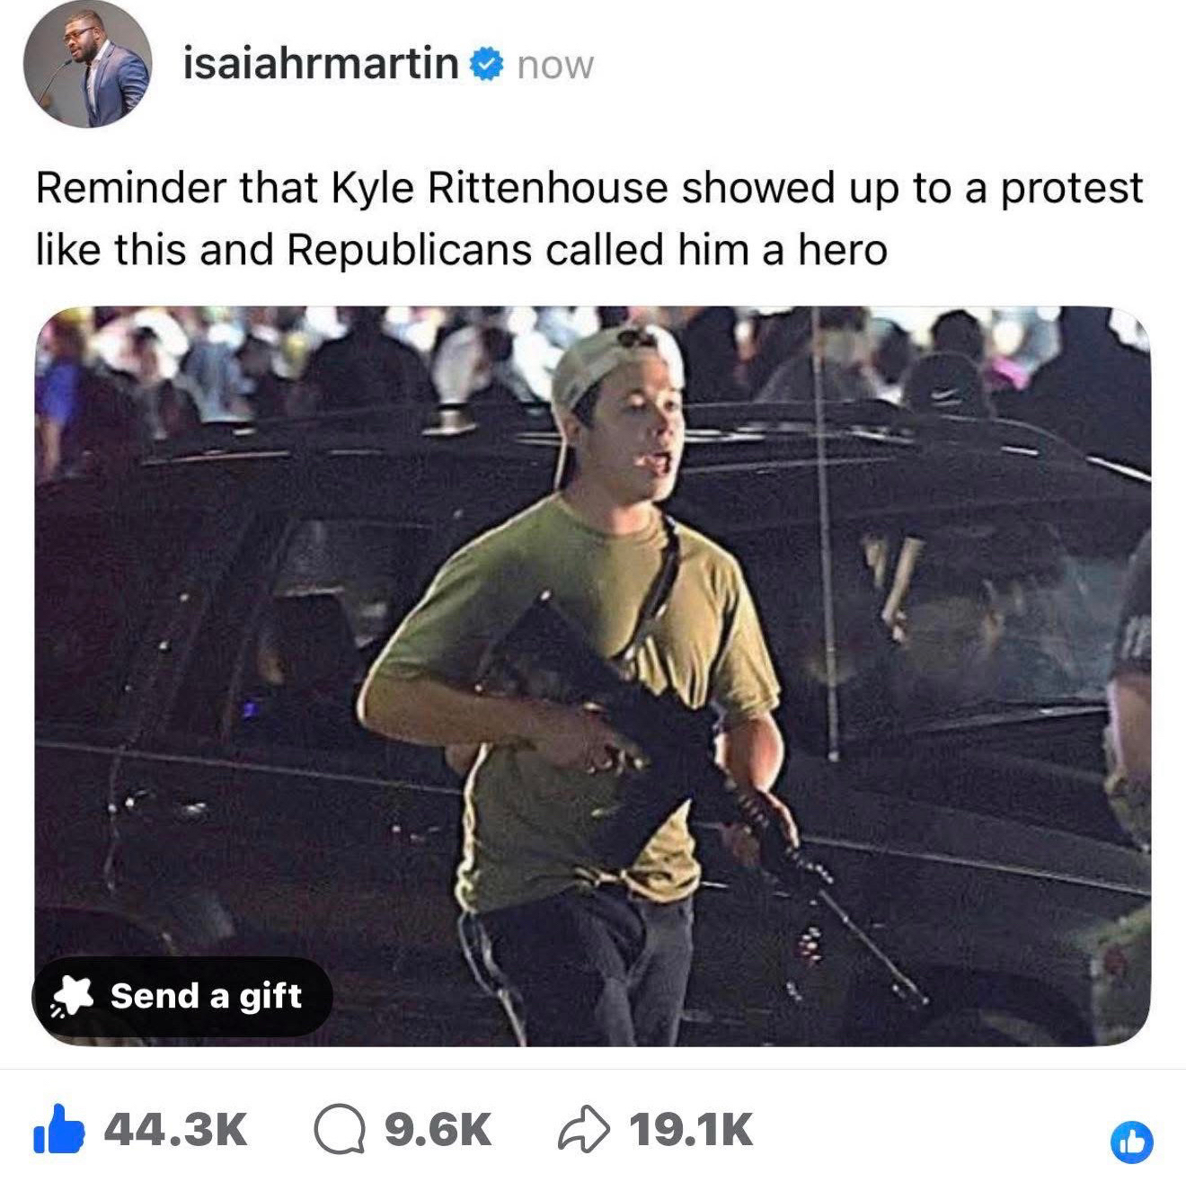Like the post with thumbs-up icon
1186x1182 pixels.
click(58, 1129)
